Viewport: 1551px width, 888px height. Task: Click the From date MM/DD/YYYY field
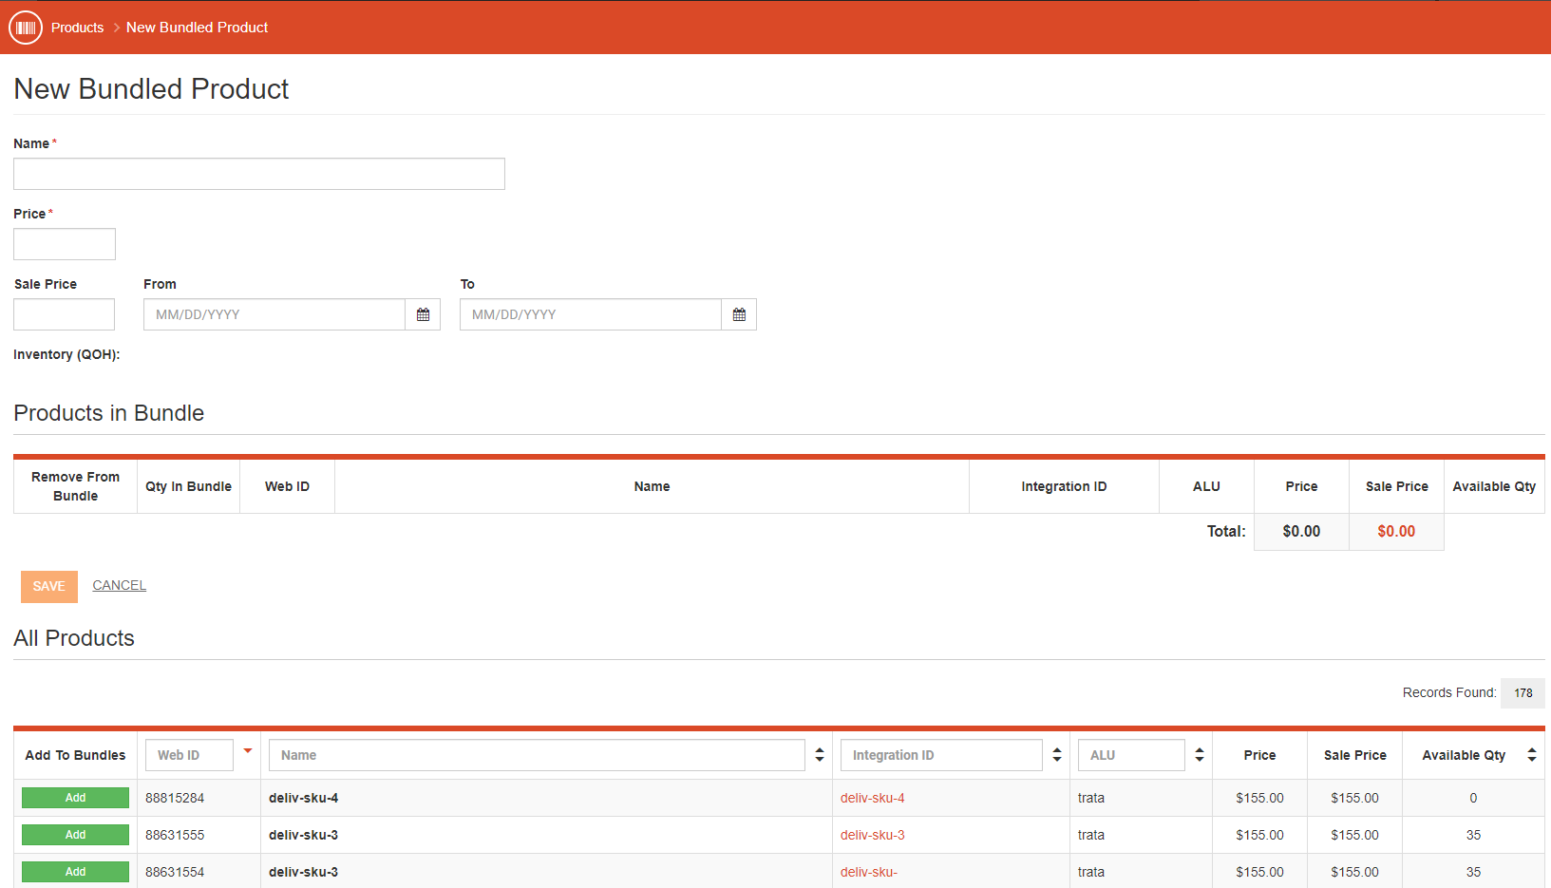coord(274,314)
